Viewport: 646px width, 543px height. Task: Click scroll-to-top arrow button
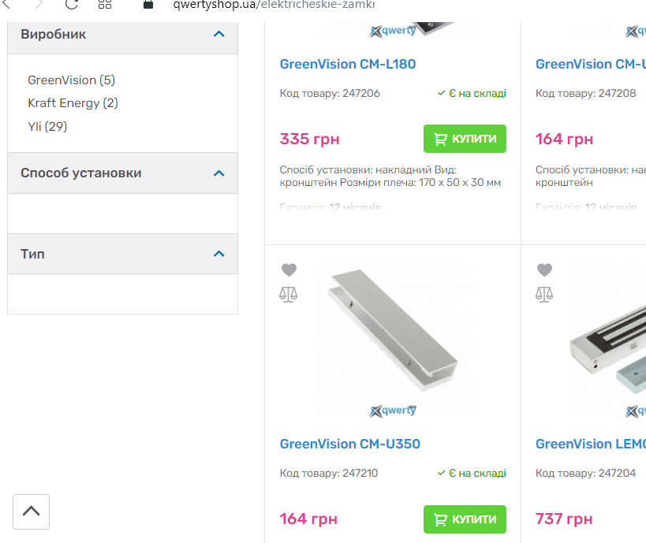pyautogui.click(x=31, y=511)
